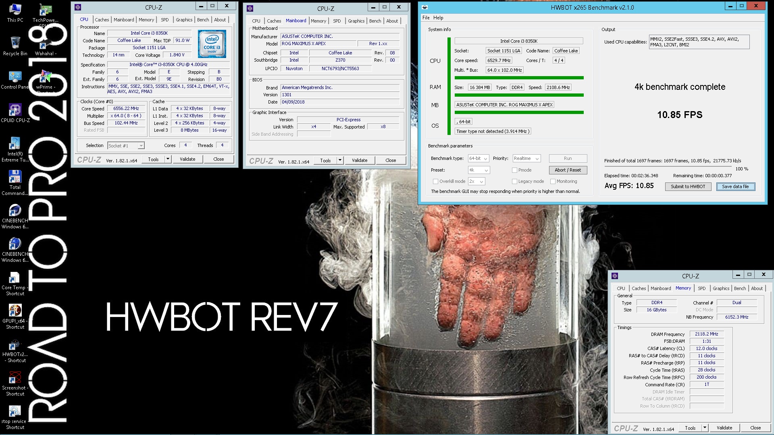
Task: Open This PC desktop icon
Action: (15, 12)
